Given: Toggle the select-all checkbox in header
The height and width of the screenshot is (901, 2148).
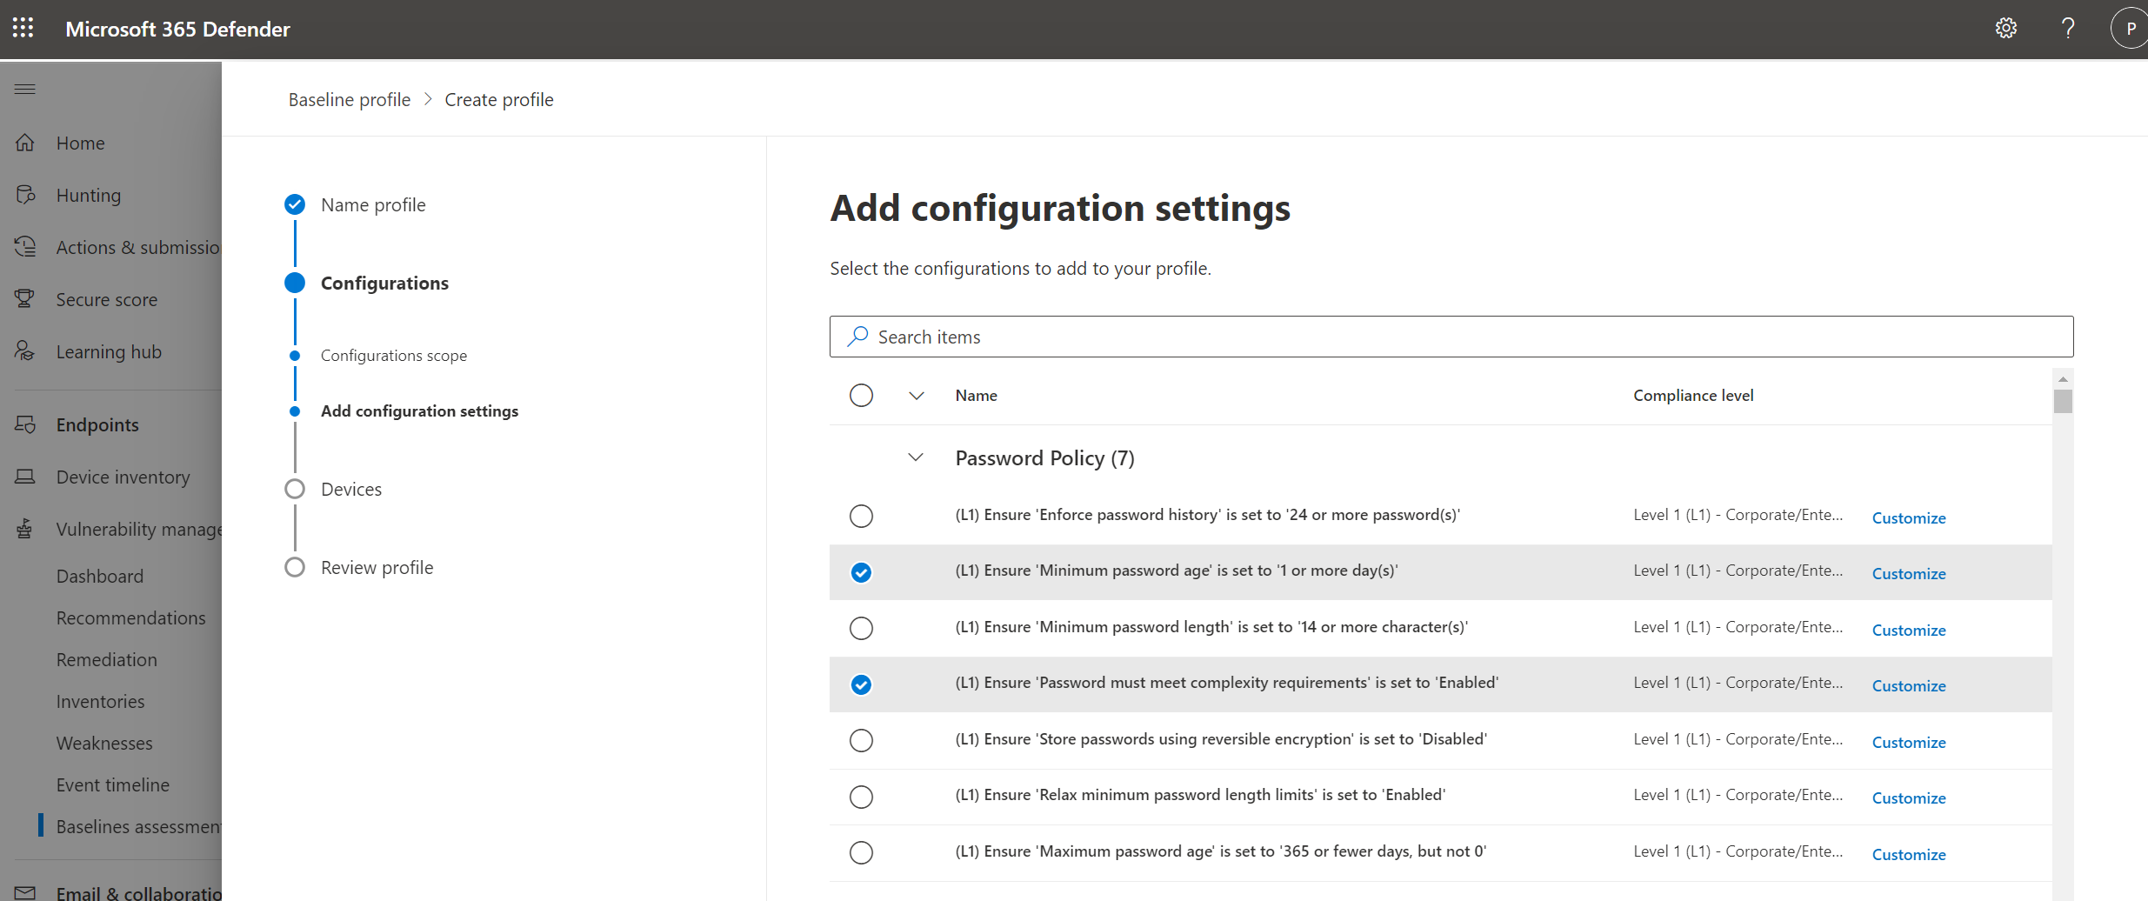Looking at the screenshot, I should click(x=861, y=395).
